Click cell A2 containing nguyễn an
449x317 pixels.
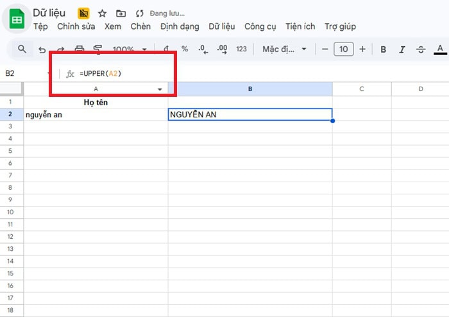[96, 115]
